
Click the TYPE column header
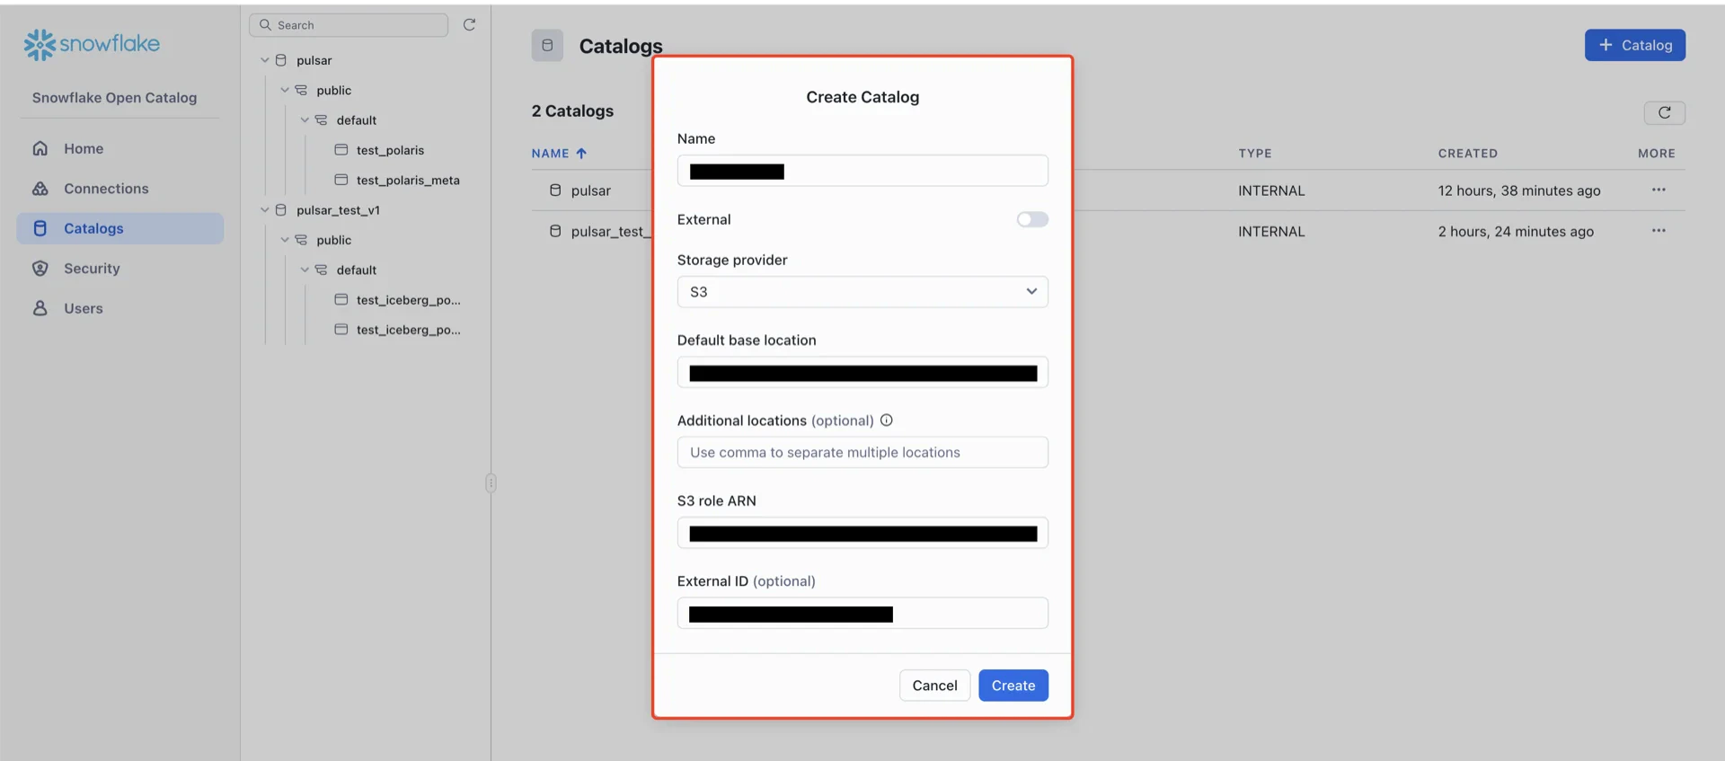point(1254,154)
